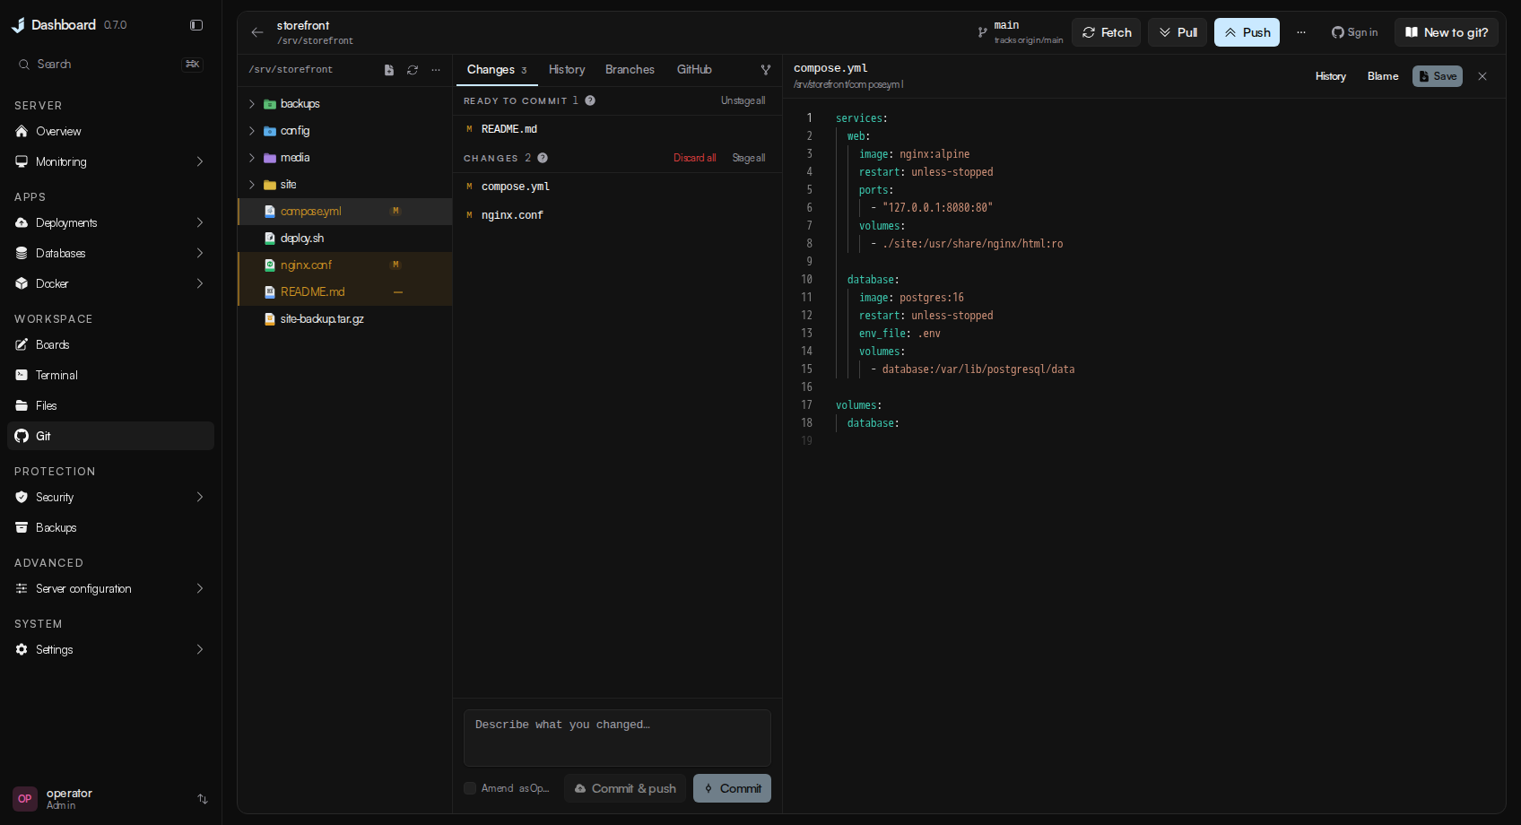Viewport: 1521px width, 825px height.
Task: Push commits to origin
Action: (x=1247, y=32)
